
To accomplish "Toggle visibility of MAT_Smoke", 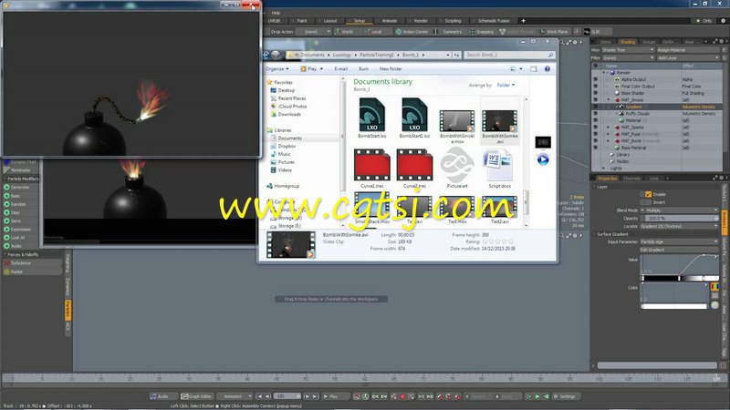I will click(x=595, y=100).
